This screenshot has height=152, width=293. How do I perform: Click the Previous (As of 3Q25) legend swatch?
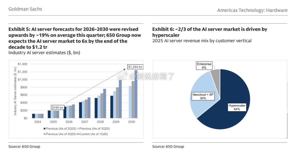pos(78,129)
